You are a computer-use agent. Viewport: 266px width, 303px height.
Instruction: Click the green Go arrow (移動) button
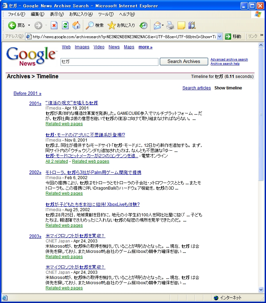(x=233, y=36)
